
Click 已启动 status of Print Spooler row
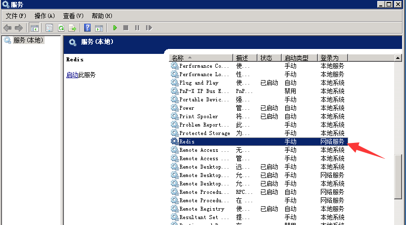[x=269, y=116]
